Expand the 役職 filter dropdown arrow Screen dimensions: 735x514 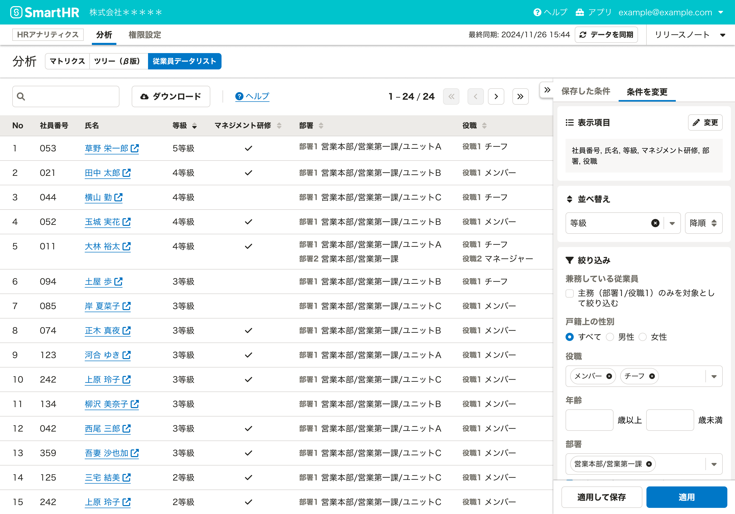tap(714, 376)
